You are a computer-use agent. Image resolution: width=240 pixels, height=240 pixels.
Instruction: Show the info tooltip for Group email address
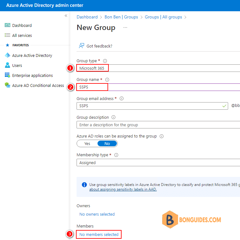[122, 98]
